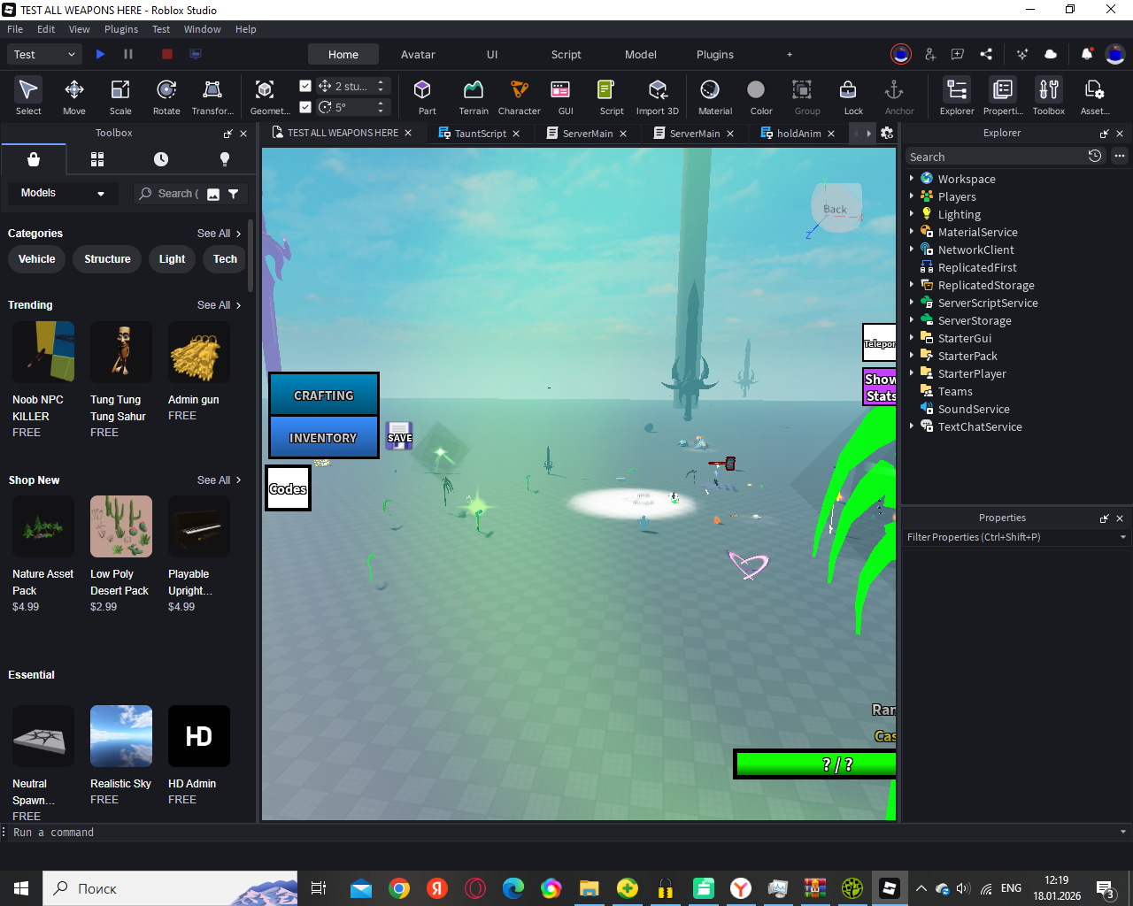Open the notifications bell
The height and width of the screenshot is (906, 1133).
[1087, 54]
